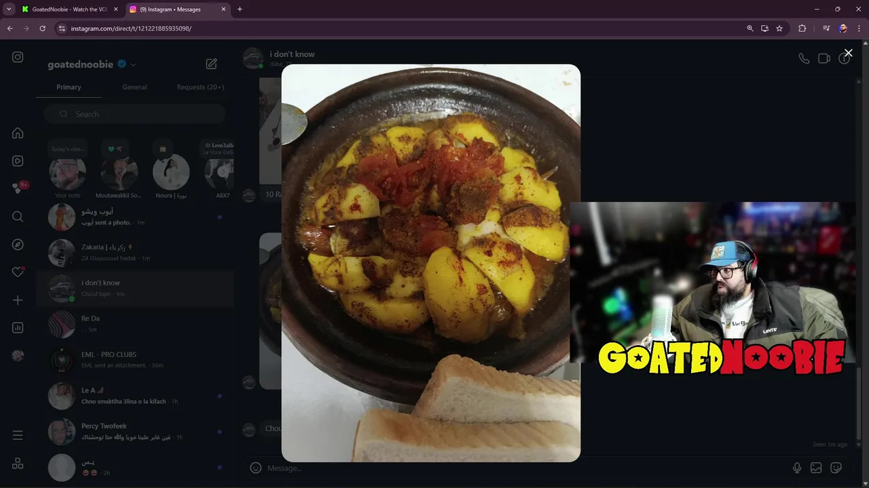Open the Zakaria conversation
The image size is (869, 488).
tap(134, 252)
